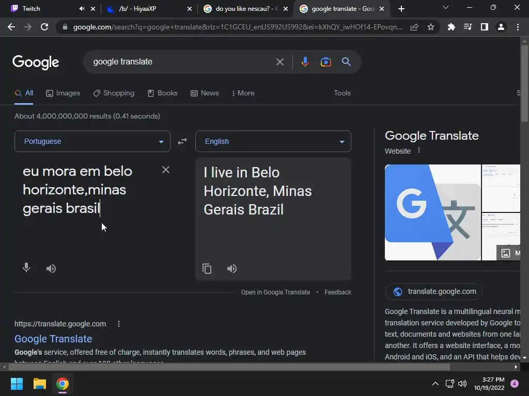Screen dimensions: 529x396
Task: Click the swap languages arrows icon
Action: coord(182,141)
